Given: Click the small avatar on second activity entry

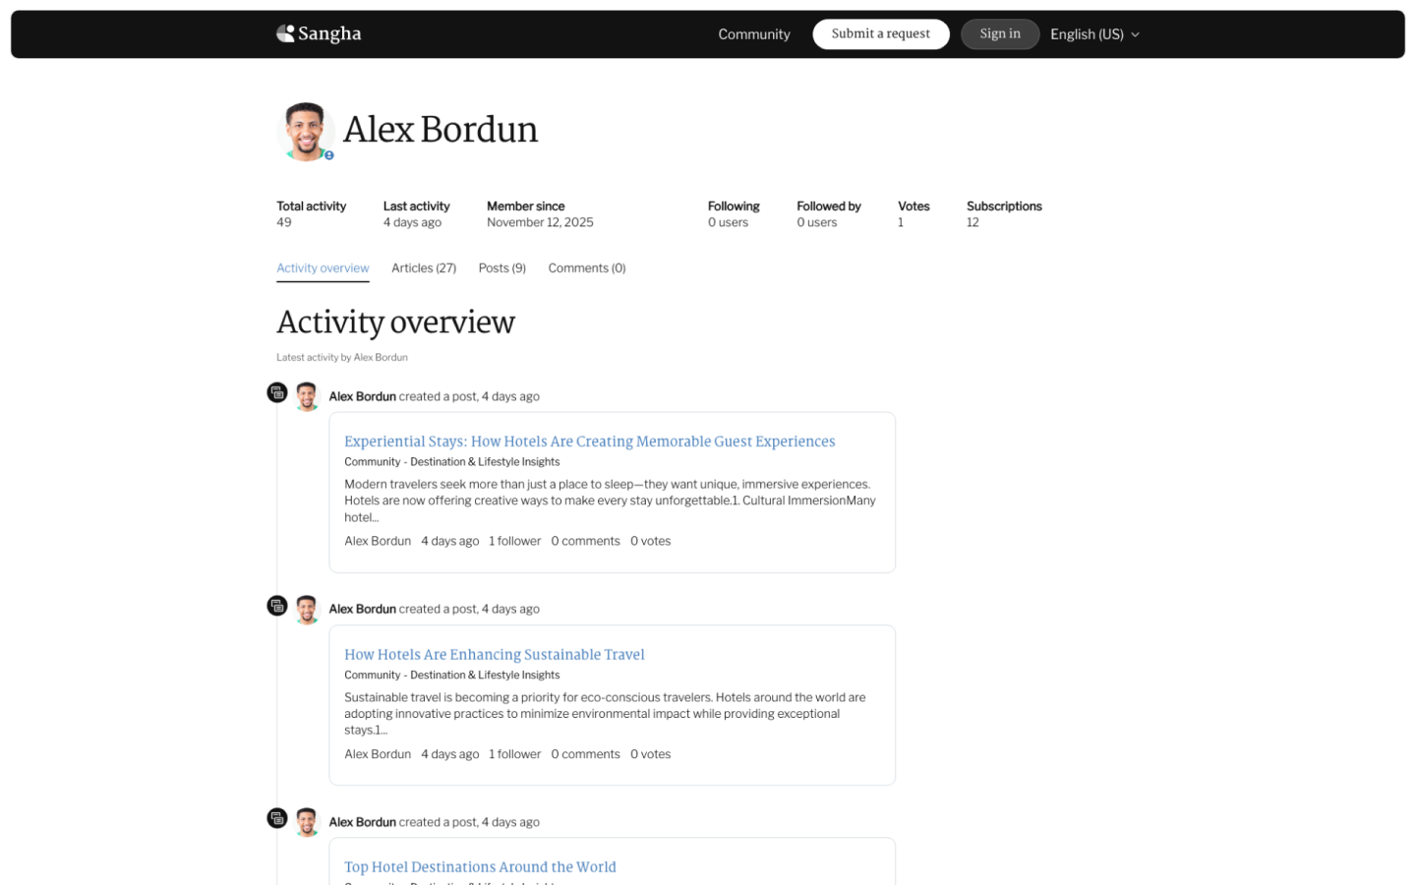Looking at the screenshot, I should [x=307, y=610].
